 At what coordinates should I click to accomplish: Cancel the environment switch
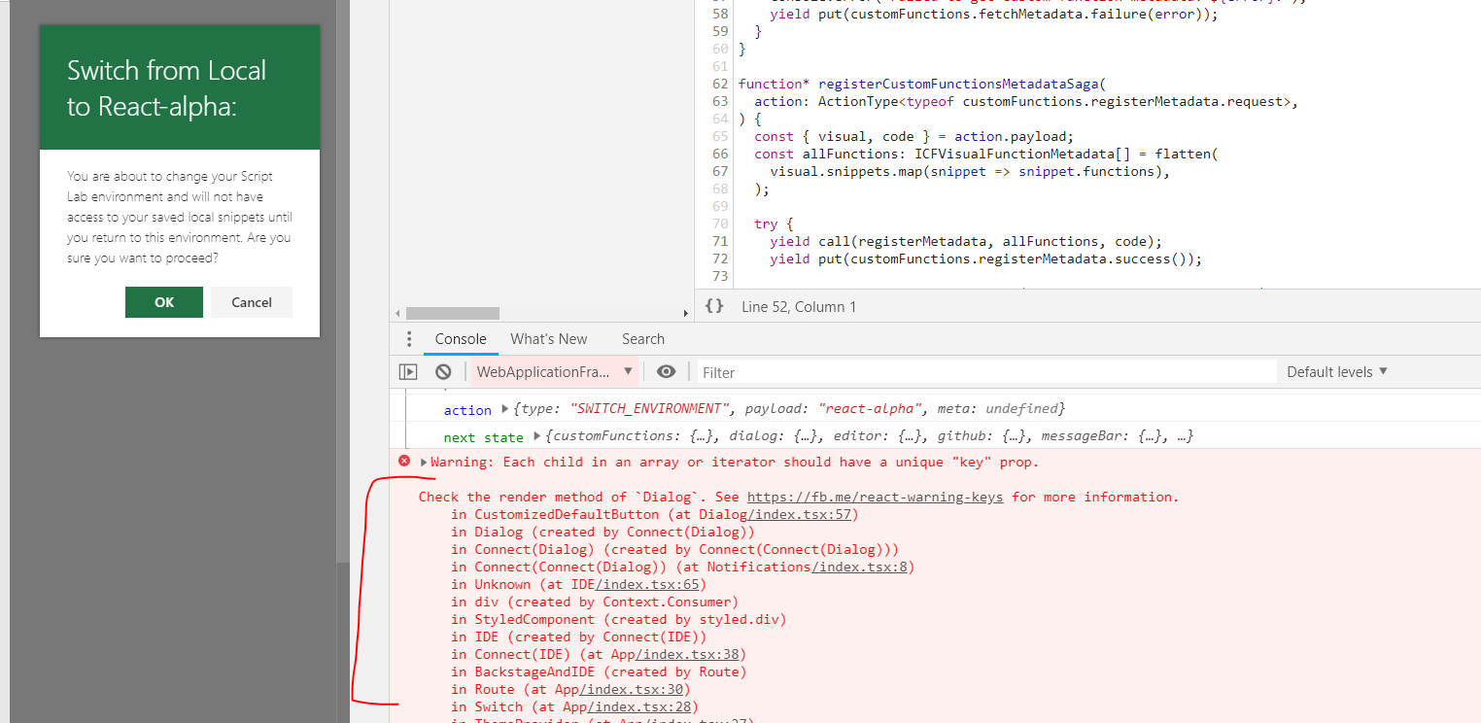pos(251,301)
